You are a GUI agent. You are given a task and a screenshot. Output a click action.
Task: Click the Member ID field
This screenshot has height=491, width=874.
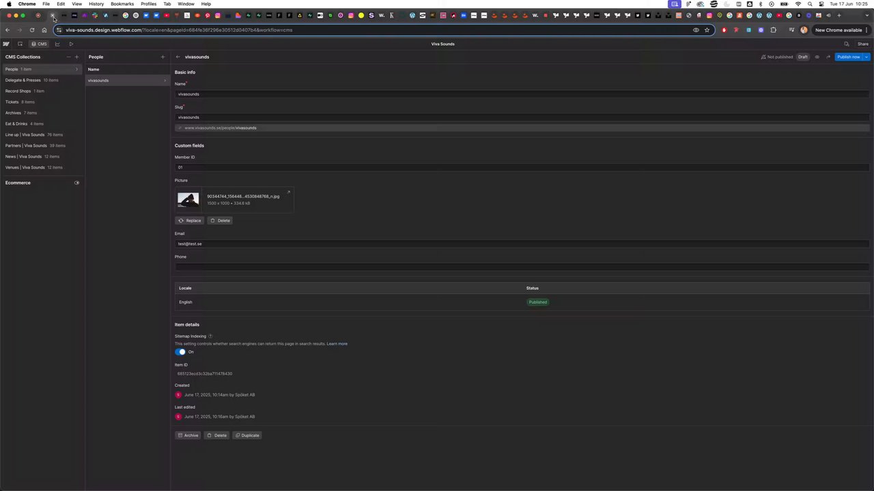click(522, 167)
